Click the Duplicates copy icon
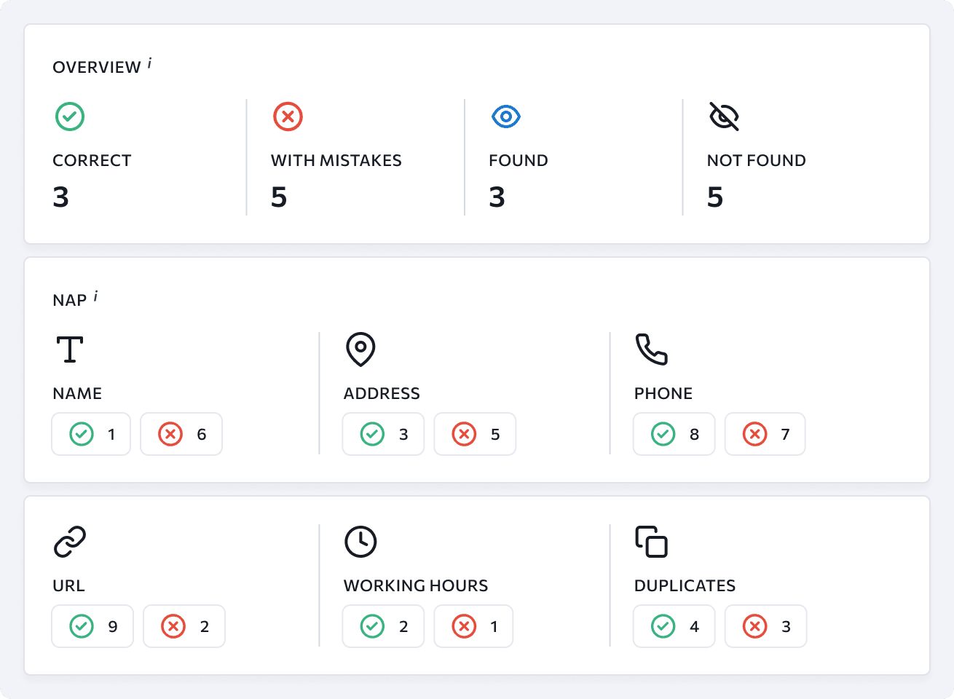Viewport: 954px width, 699px height. [651, 542]
